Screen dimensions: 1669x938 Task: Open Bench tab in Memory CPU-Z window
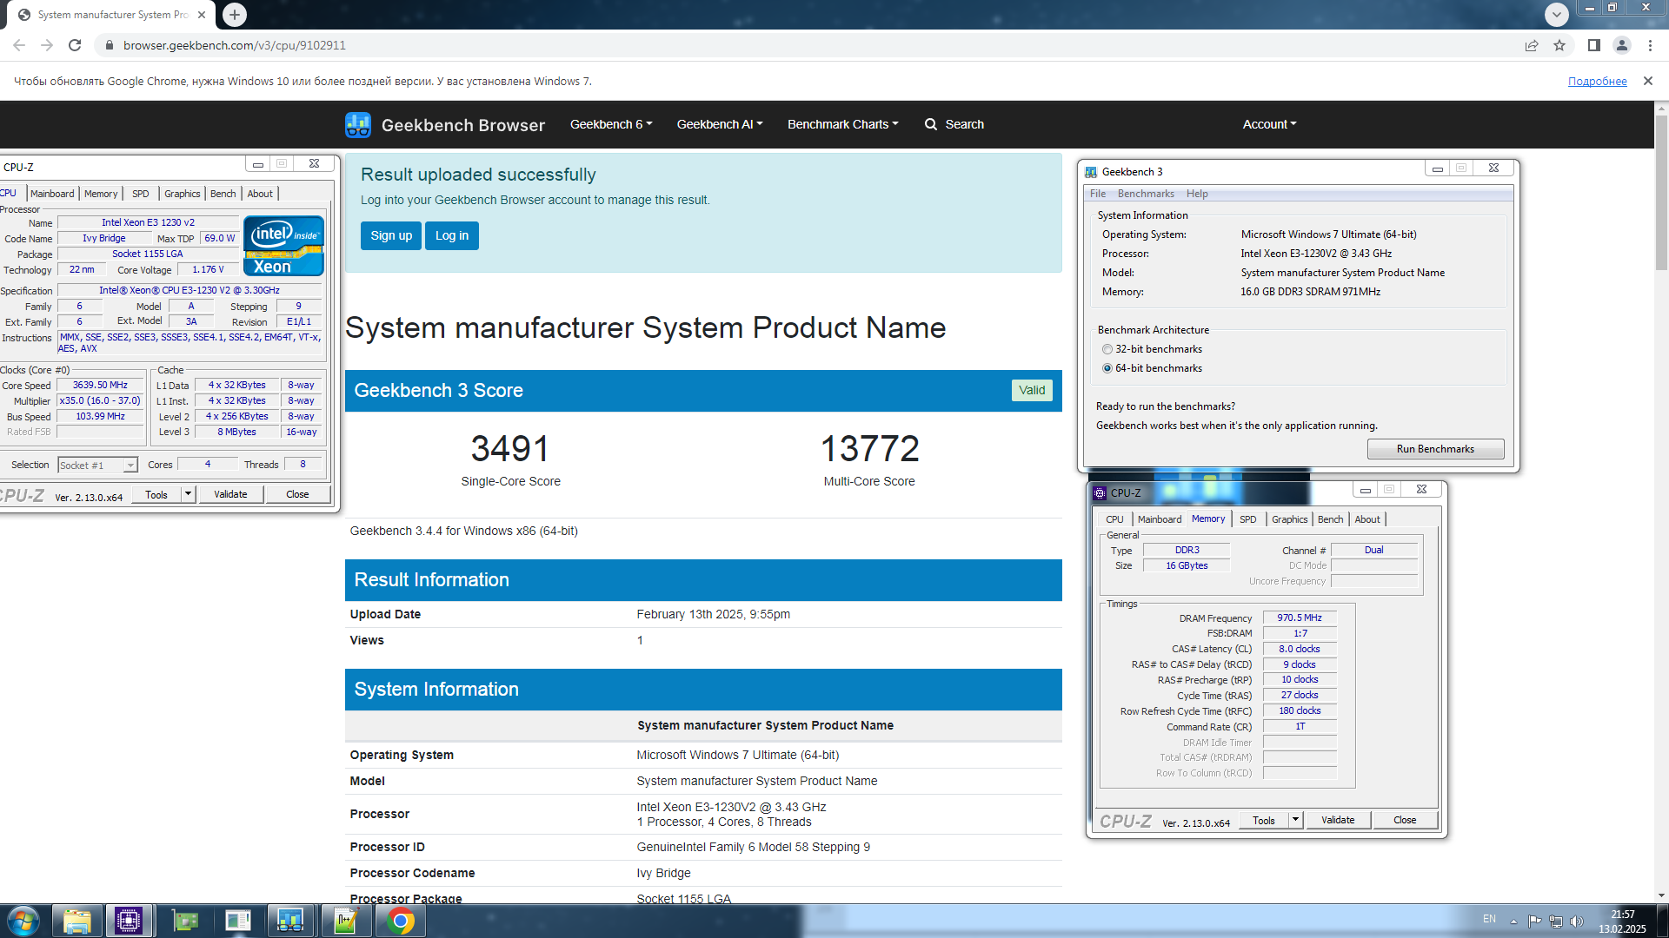point(1330,519)
